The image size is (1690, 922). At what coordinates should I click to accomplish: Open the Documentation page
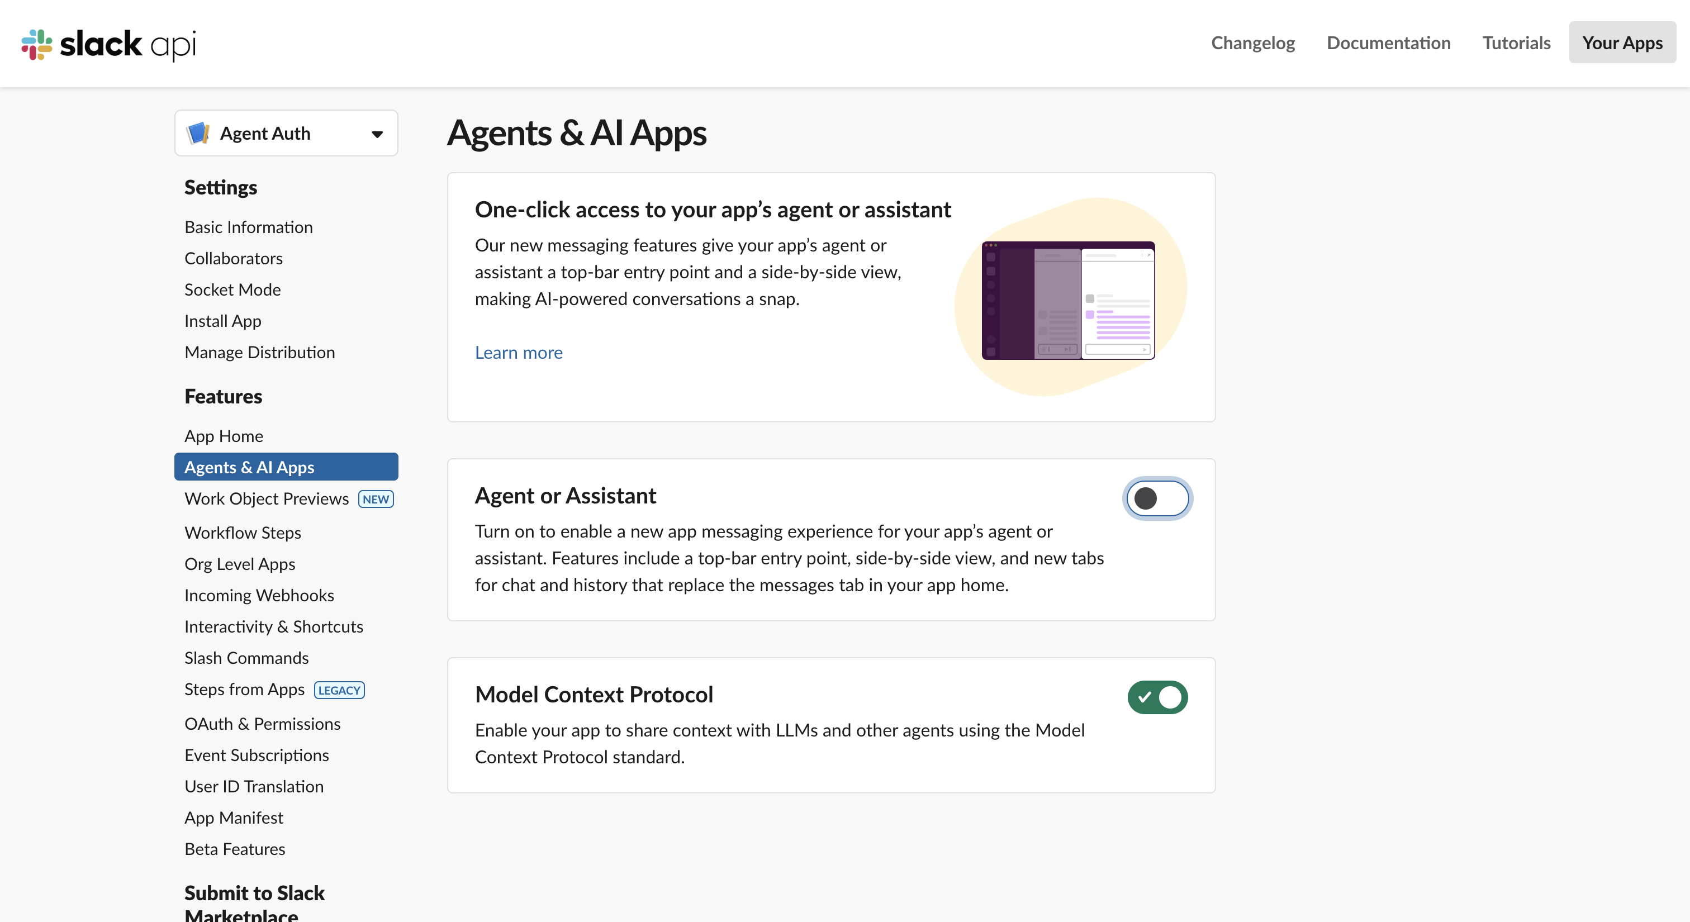(1388, 42)
